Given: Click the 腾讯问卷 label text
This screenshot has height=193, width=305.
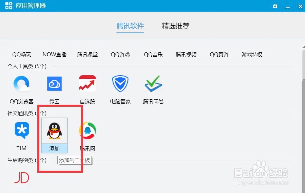Looking at the screenshot, I should click(x=153, y=102).
